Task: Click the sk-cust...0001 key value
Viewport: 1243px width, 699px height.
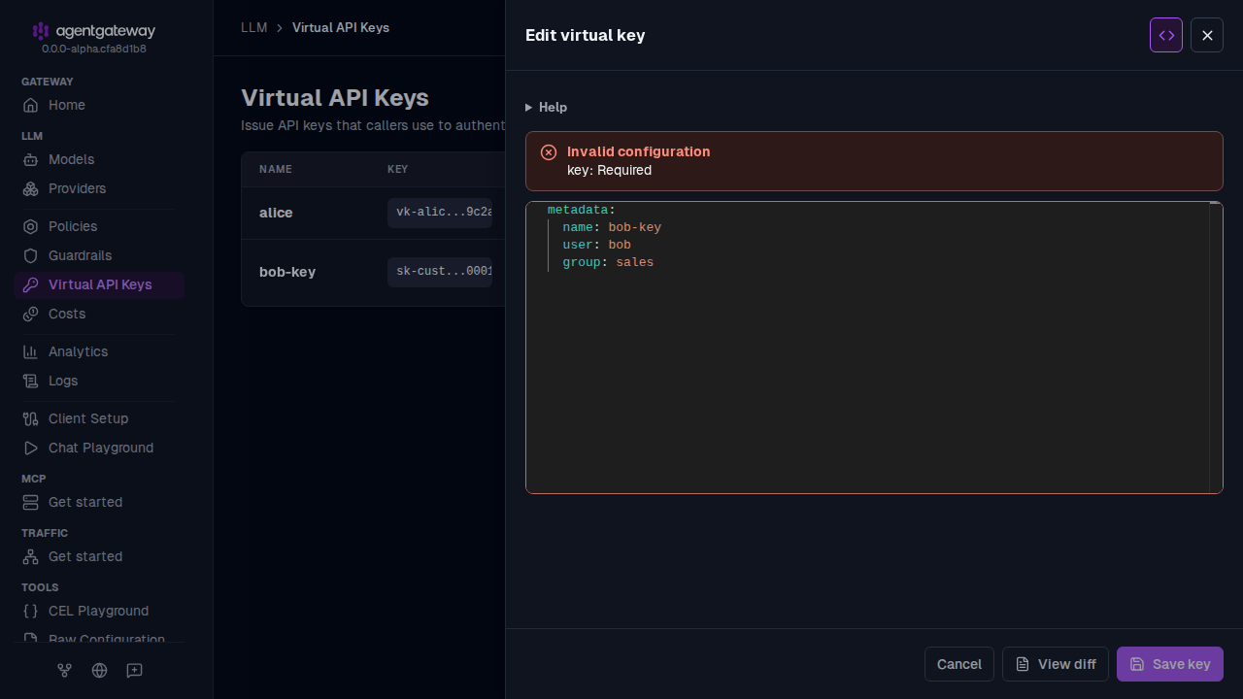Action: click(x=440, y=272)
